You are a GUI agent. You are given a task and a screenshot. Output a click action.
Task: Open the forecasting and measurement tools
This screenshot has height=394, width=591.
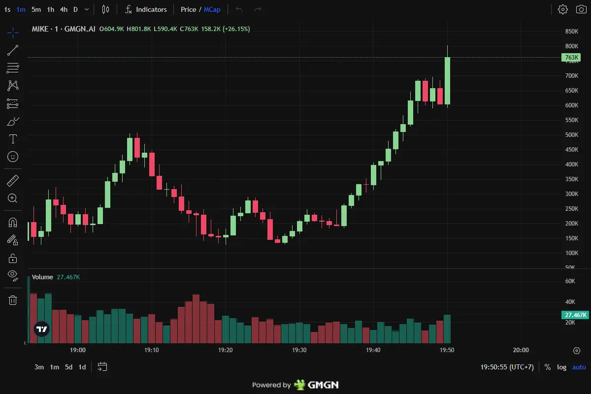pyautogui.click(x=13, y=103)
